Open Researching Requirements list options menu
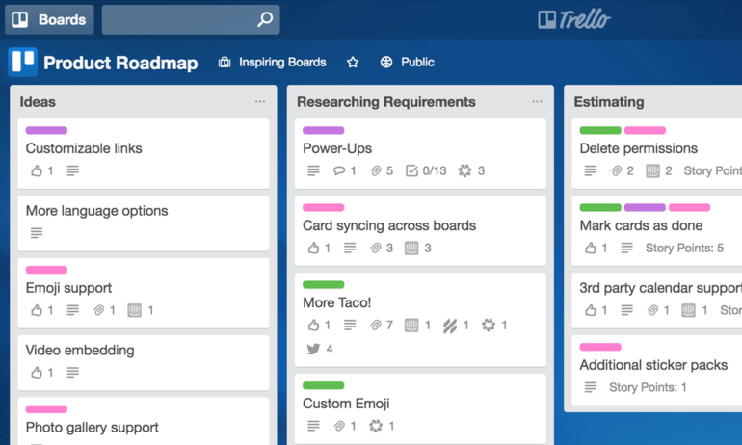 click(x=537, y=101)
